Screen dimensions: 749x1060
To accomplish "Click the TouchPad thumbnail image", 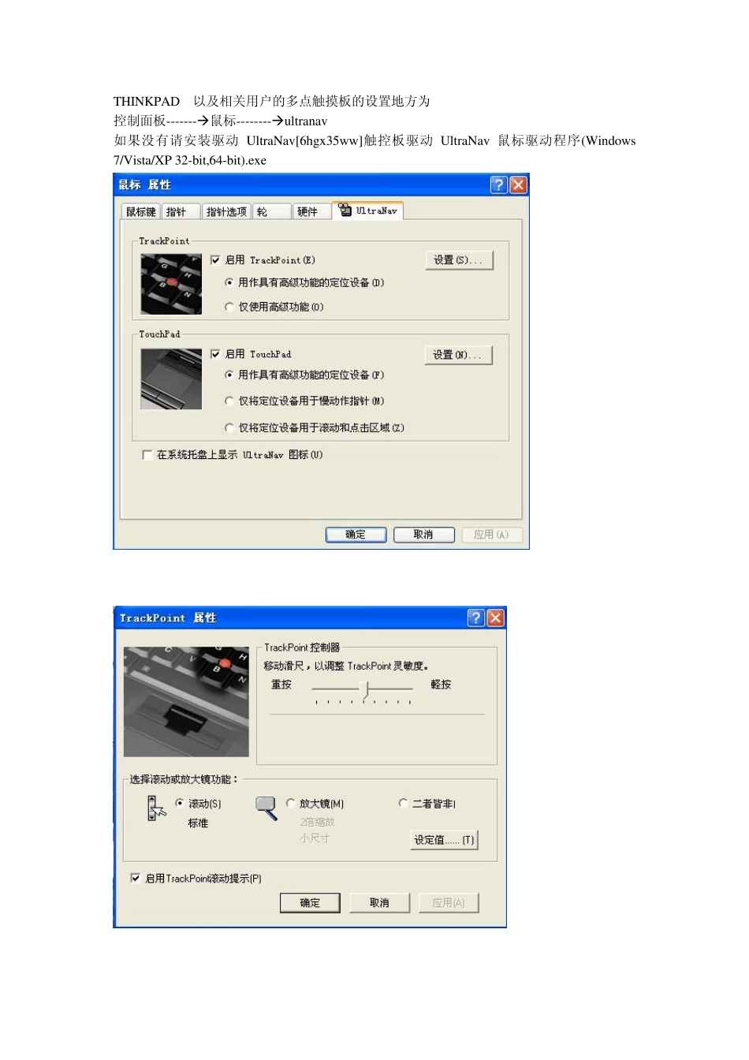I will pos(171,379).
